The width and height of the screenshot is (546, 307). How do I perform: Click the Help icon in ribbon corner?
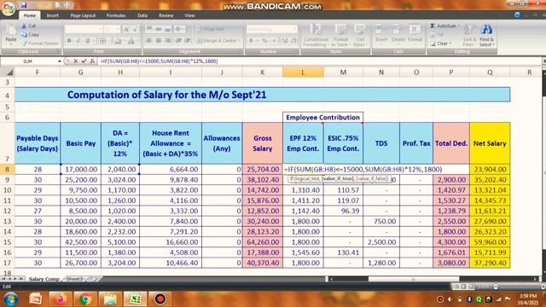click(x=518, y=15)
